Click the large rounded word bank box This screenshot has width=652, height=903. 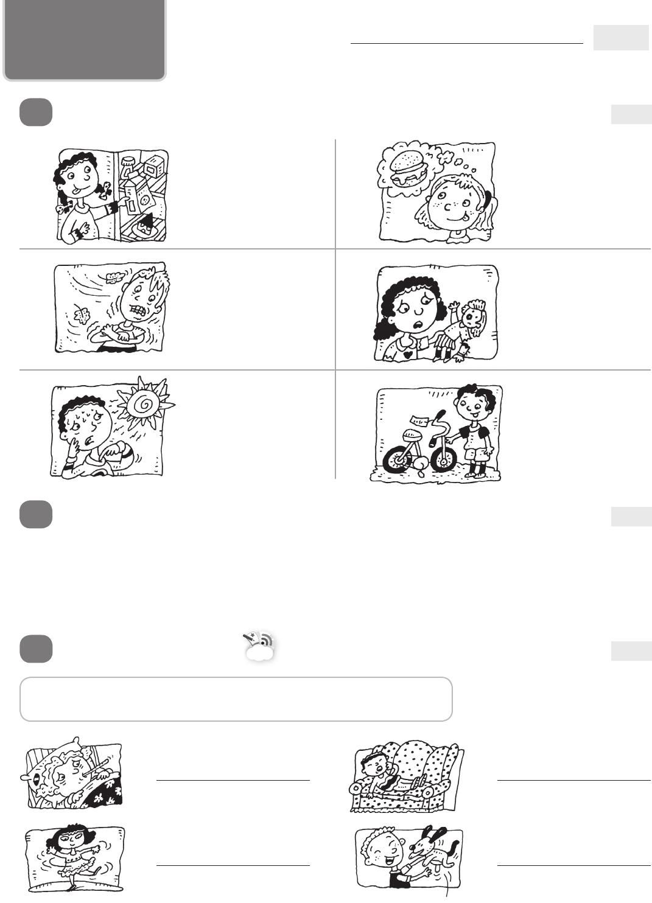(236, 699)
